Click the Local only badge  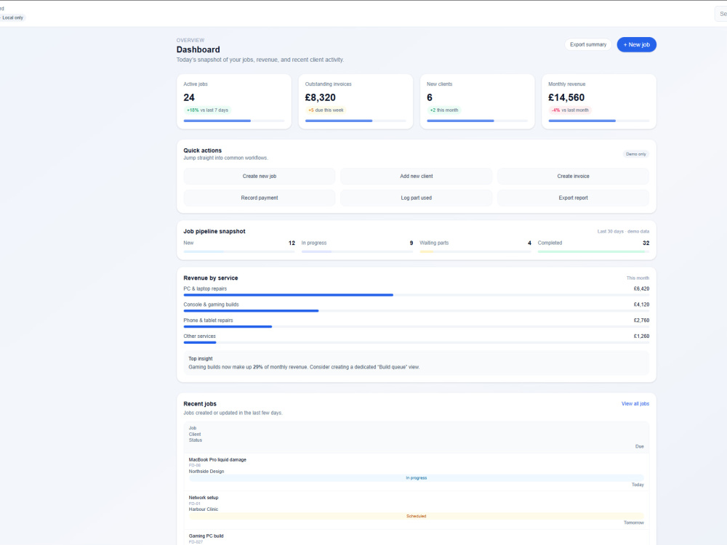point(12,17)
